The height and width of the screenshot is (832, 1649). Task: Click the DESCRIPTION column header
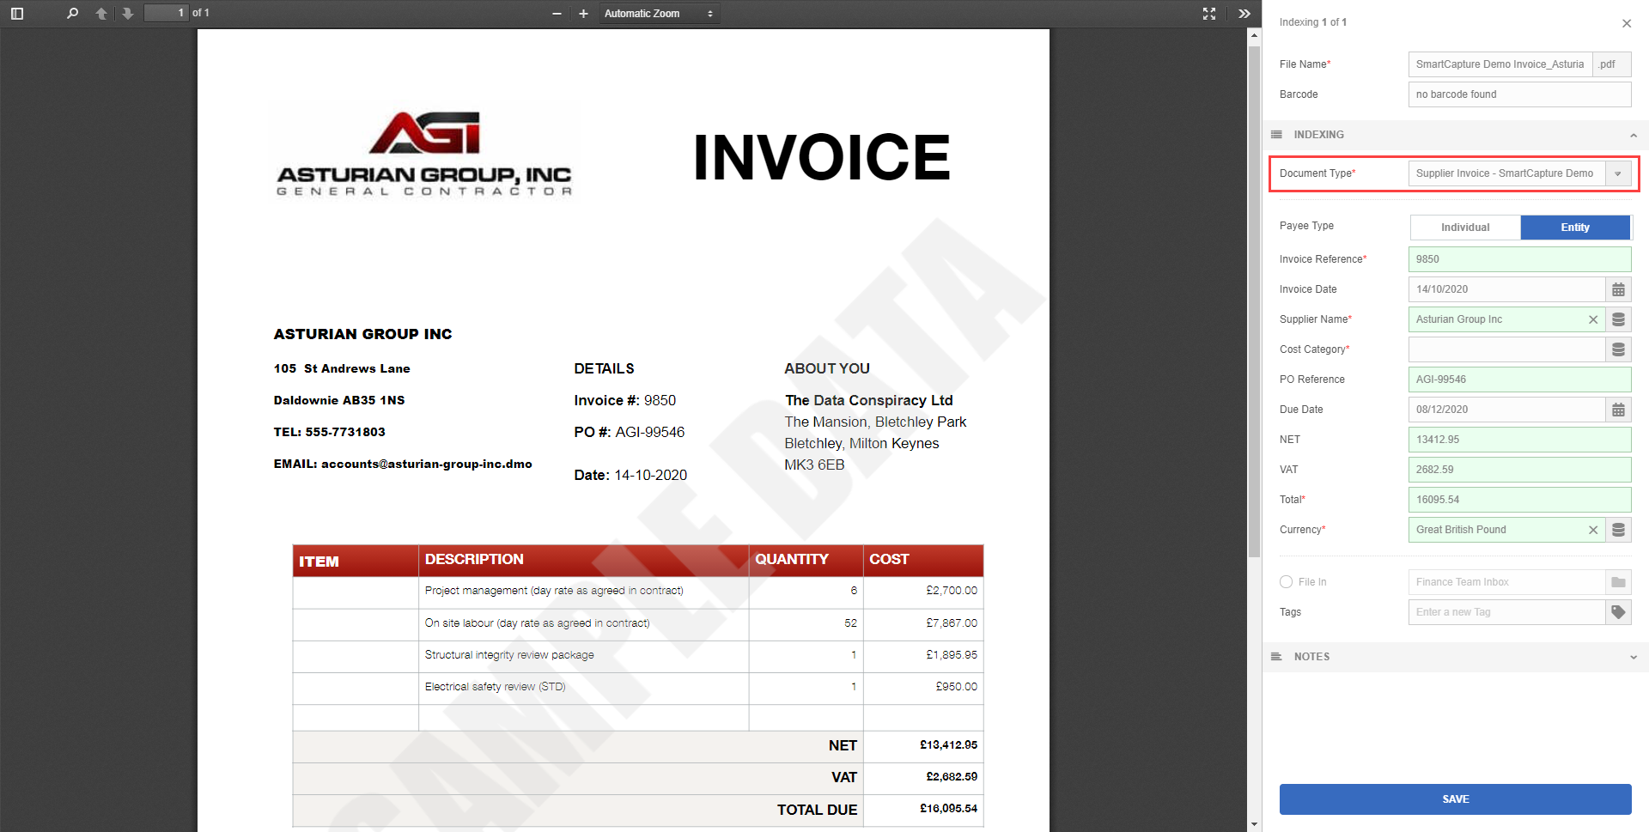474,560
